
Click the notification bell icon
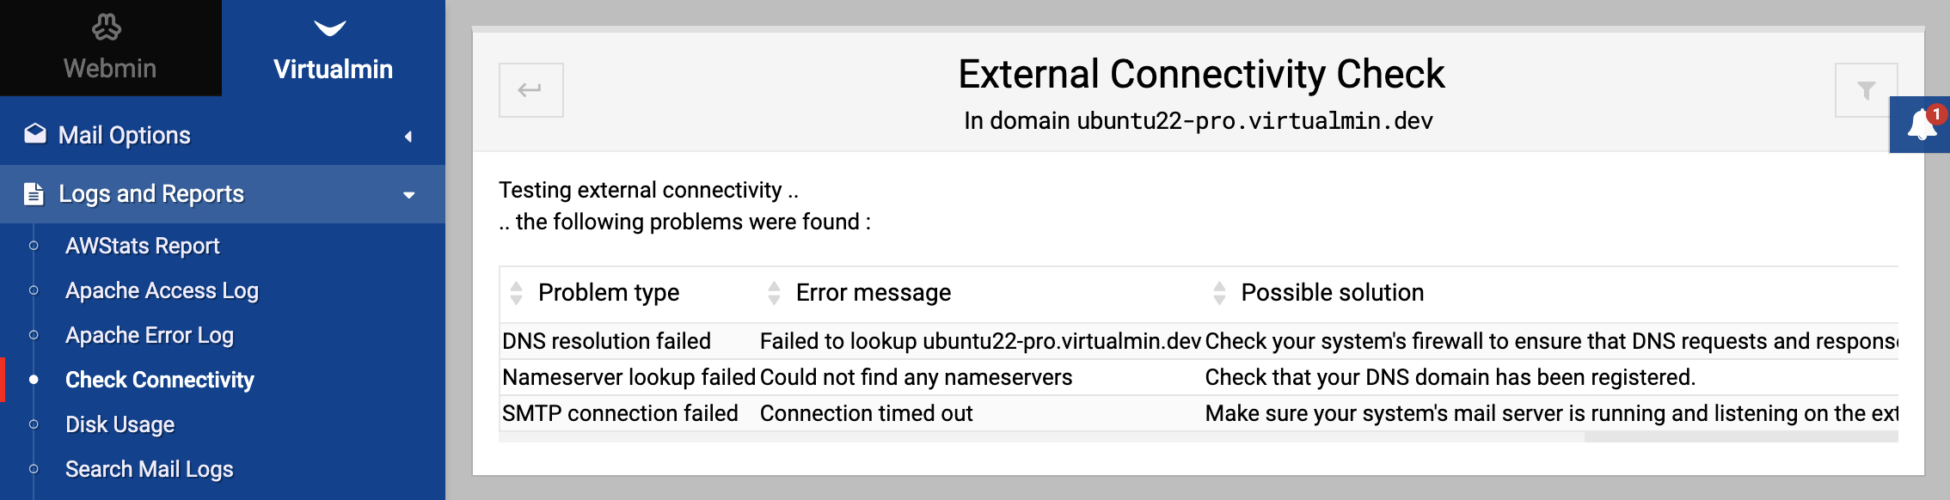click(1921, 125)
